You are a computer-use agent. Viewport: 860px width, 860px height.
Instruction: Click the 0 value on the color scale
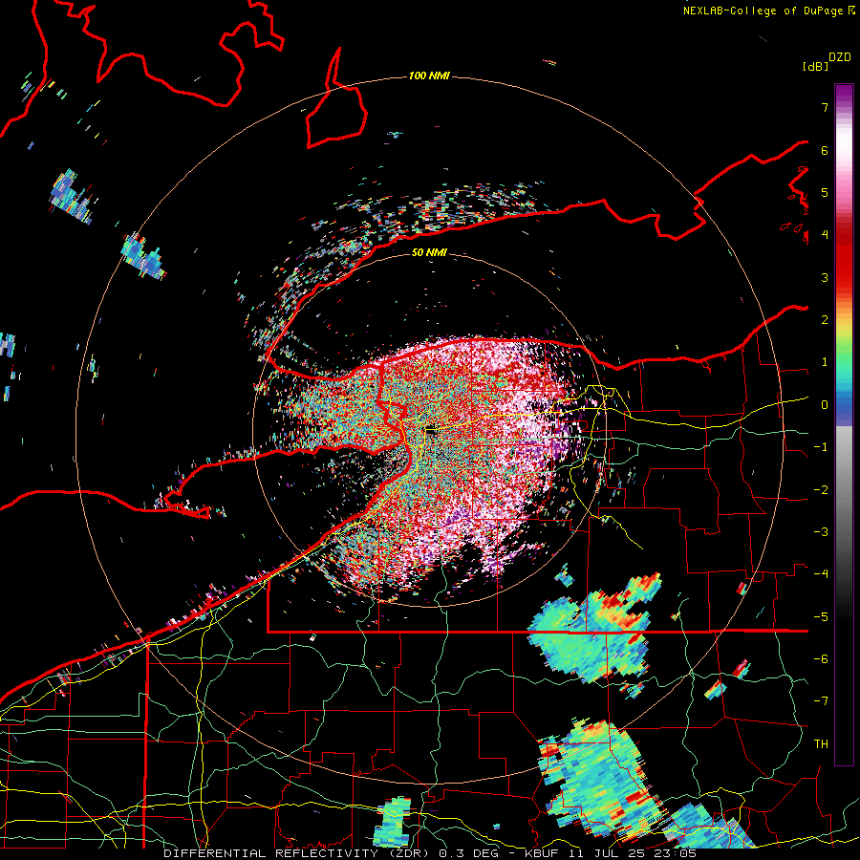click(x=825, y=405)
